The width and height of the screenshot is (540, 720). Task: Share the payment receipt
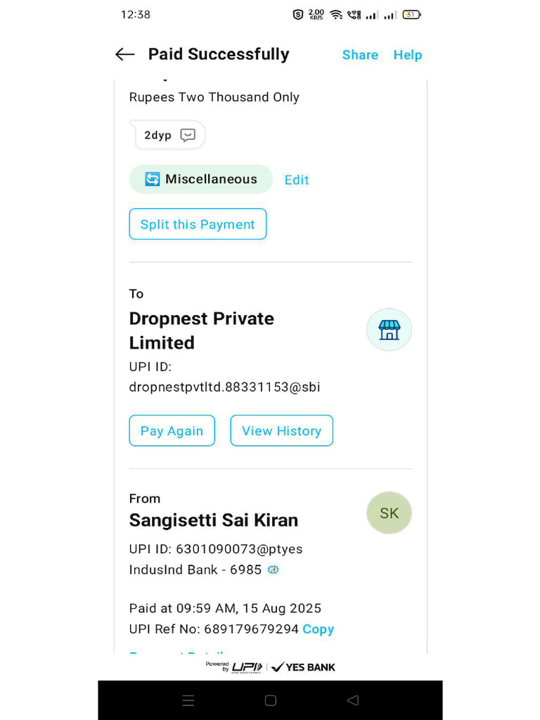(x=360, y=55)
